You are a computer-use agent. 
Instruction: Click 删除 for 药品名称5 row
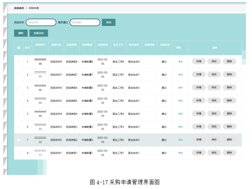coord(230,101)
